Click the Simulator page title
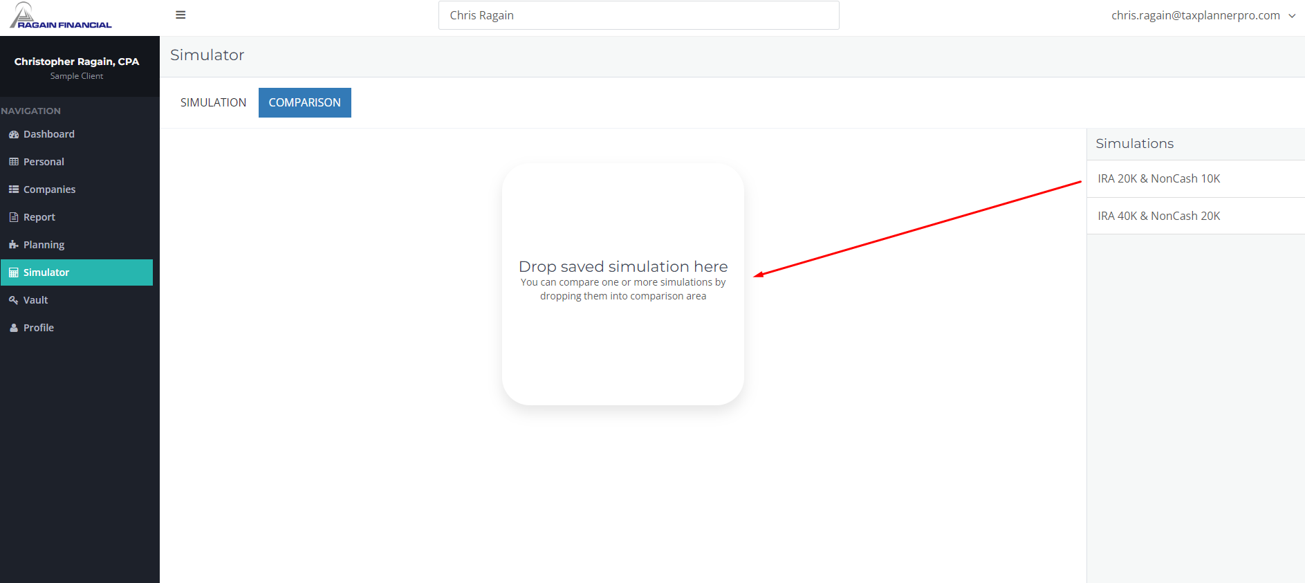The height and width of the screenshot is (583, 1305). coord(207,55)
